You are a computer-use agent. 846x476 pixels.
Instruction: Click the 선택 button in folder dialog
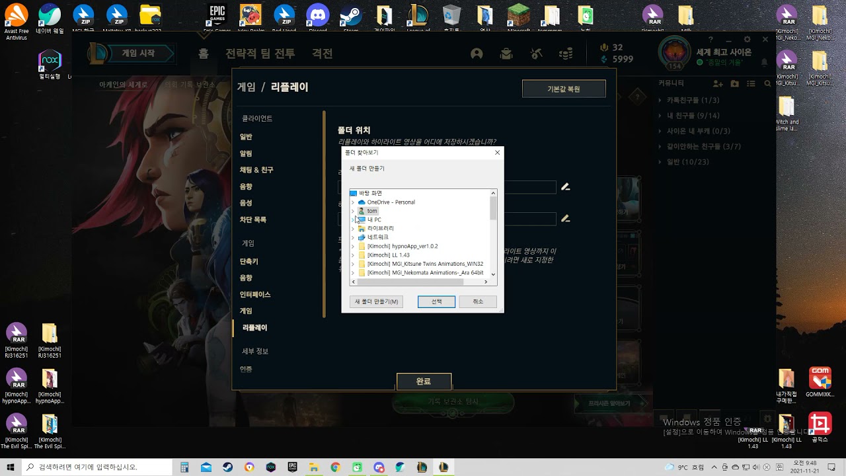click(436, 301)
